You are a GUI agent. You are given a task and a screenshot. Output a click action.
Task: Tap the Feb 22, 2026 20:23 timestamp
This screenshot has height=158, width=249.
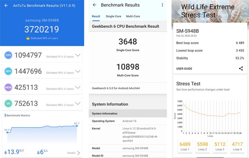pos(186,36)
